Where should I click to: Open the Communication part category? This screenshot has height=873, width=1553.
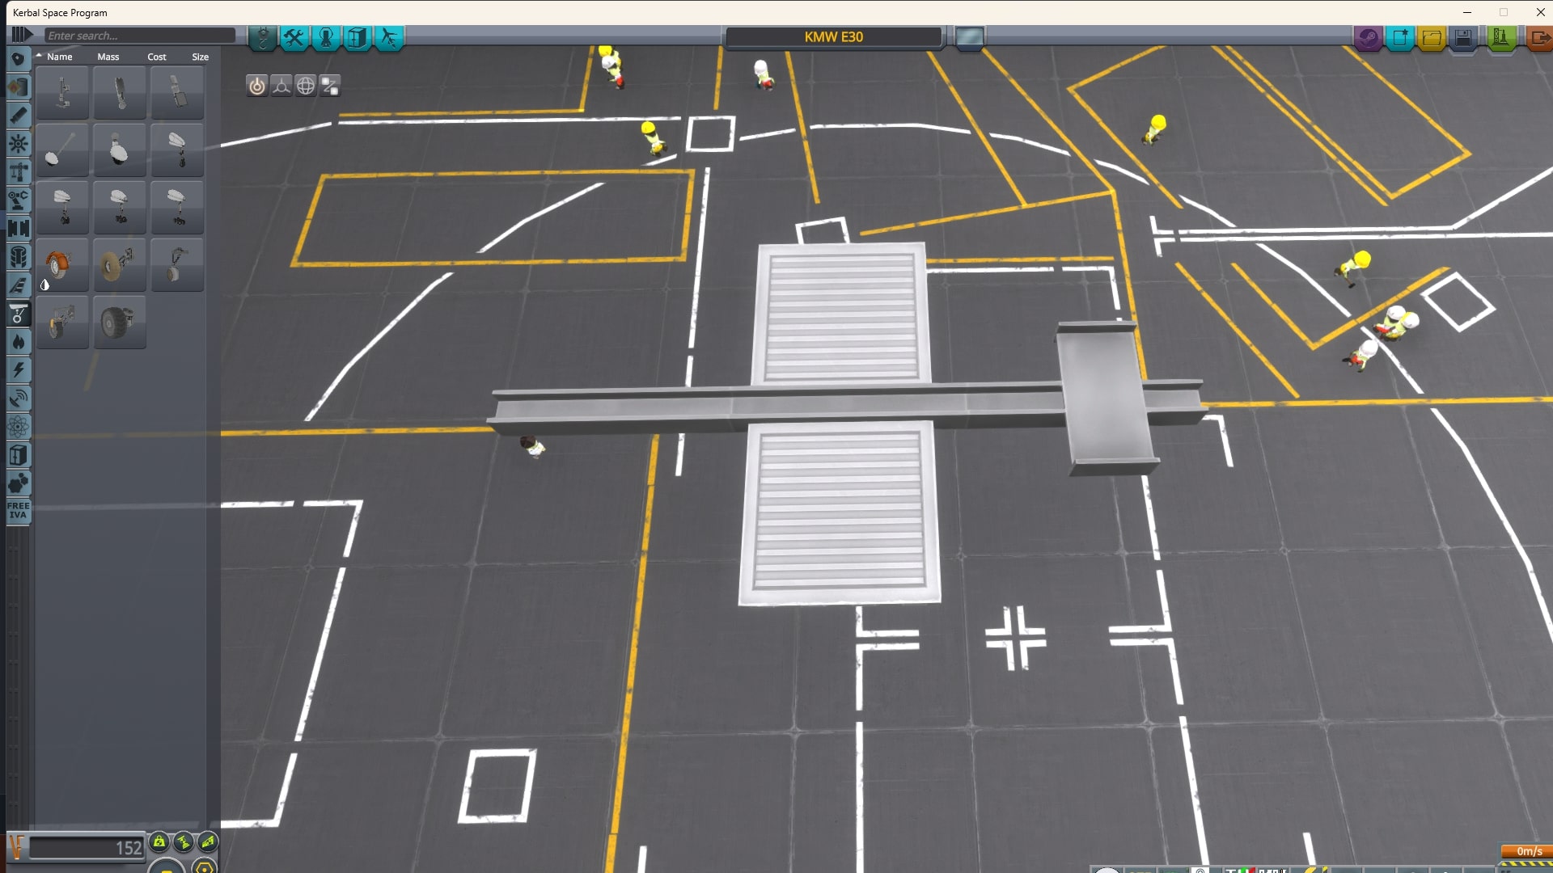coord(18,399)
